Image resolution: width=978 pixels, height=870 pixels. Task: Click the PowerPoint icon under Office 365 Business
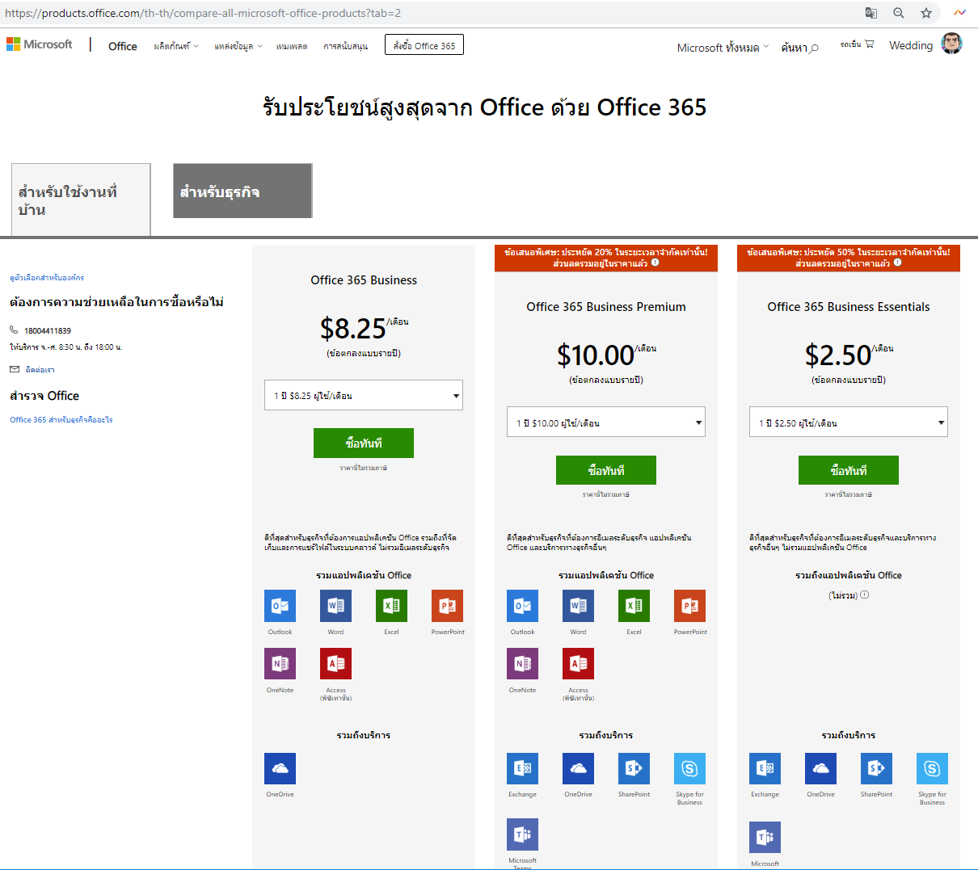(447, 606)
